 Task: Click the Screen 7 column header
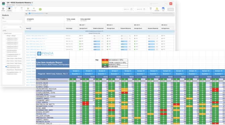coord(115,71)
